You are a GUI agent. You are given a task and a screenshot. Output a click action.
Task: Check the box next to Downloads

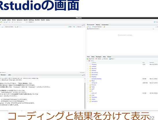88,75
